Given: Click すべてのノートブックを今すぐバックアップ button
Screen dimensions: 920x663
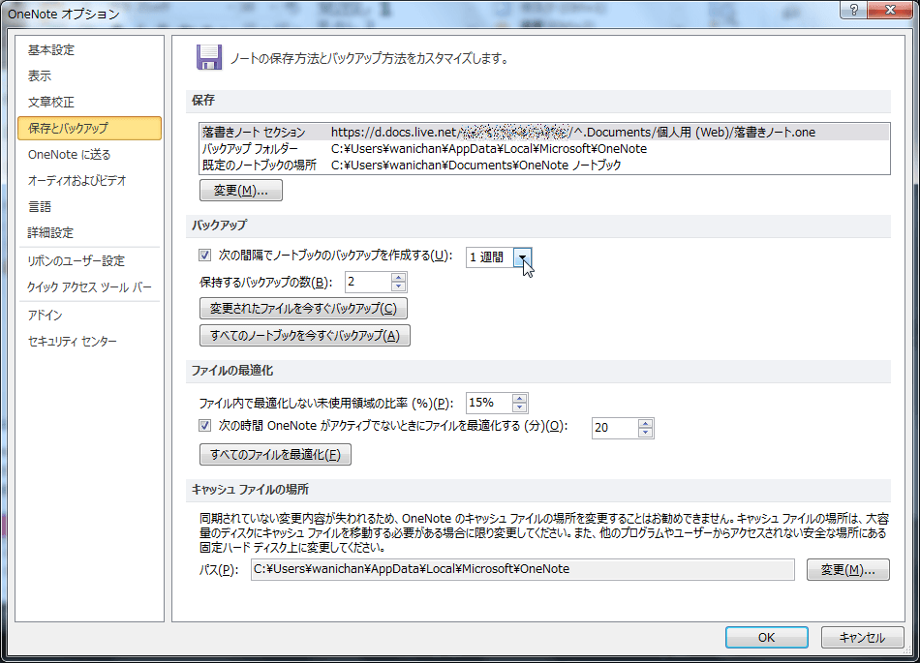Looking at the screenshot, I should coord(304,335).
